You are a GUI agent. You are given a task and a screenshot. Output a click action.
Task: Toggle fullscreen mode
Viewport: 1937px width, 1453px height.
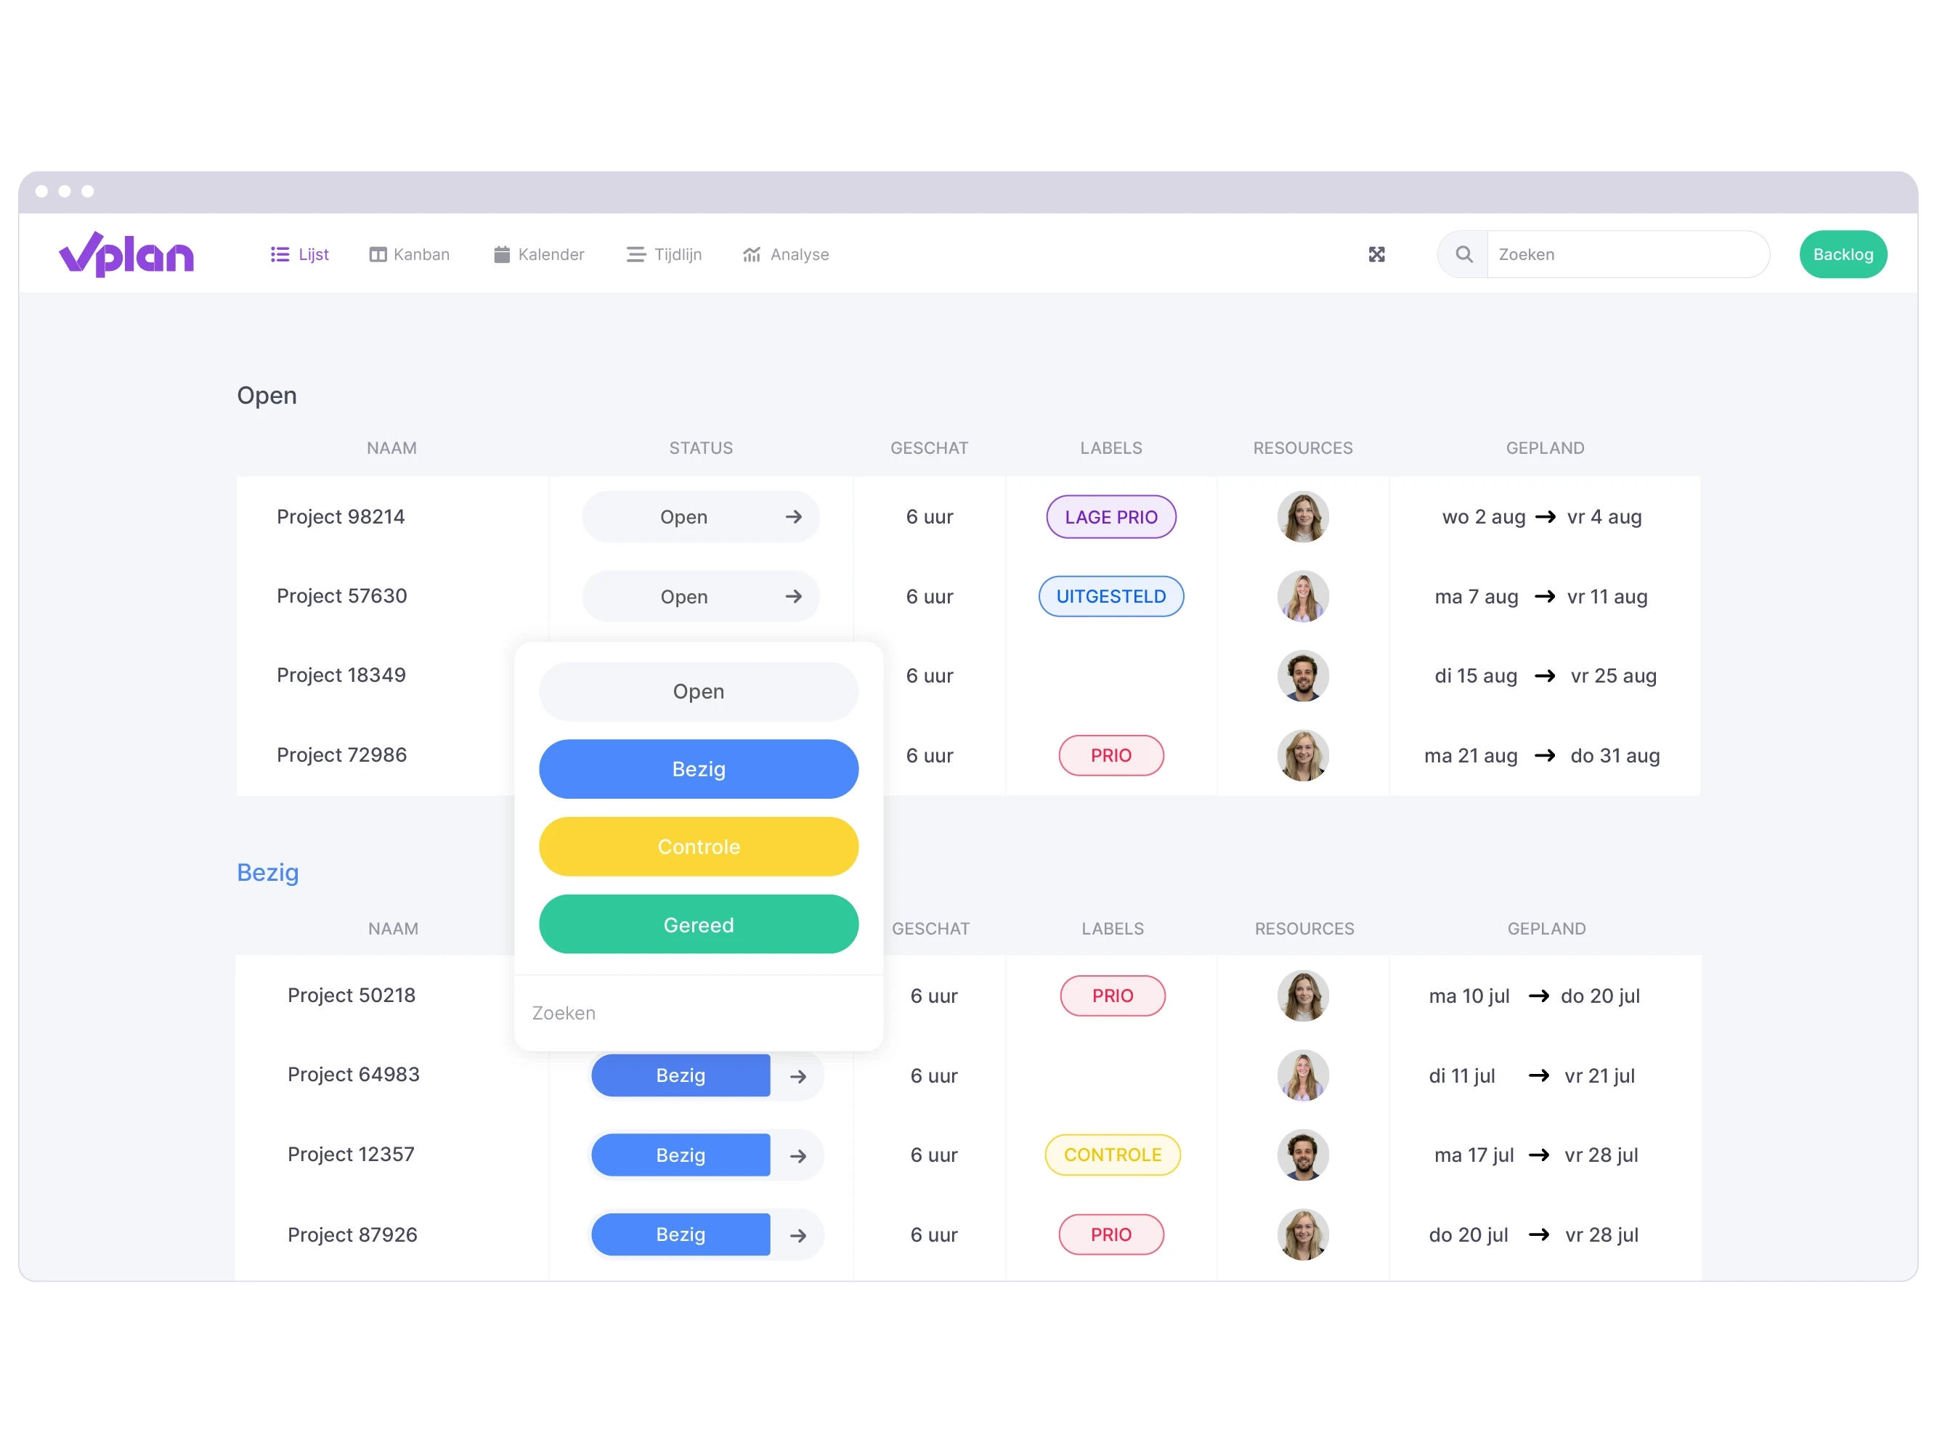coord(1377,255)
